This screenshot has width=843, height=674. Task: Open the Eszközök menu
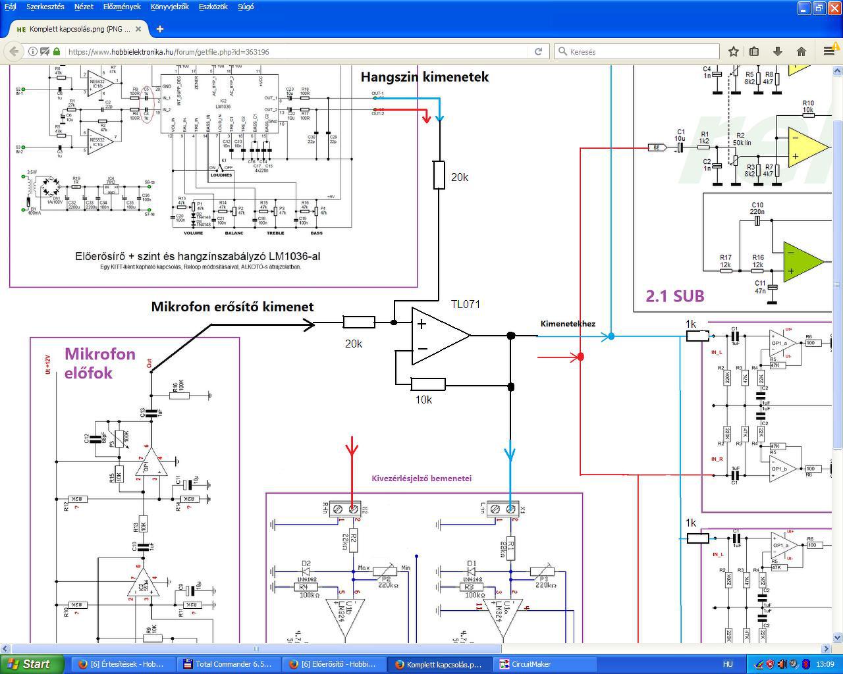pos(213,7)
